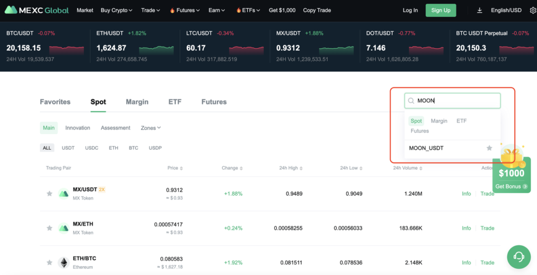Select the Spot main tab
537x275 pixels.
[98, 102]
